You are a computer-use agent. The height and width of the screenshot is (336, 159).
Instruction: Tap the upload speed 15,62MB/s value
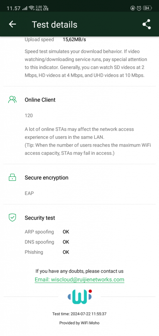[x=74, y=40]
